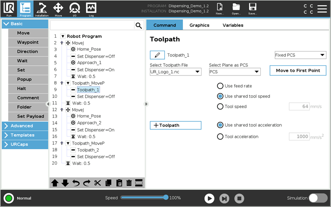This screenshot has height=207, width=331.
Task: Click the trash delete icon
Action: pyautogui.click(x=129, y=183)
